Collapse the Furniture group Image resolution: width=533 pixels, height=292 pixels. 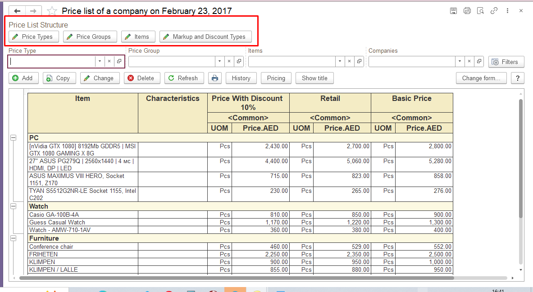pyautogui.click(x=13, y=238)
